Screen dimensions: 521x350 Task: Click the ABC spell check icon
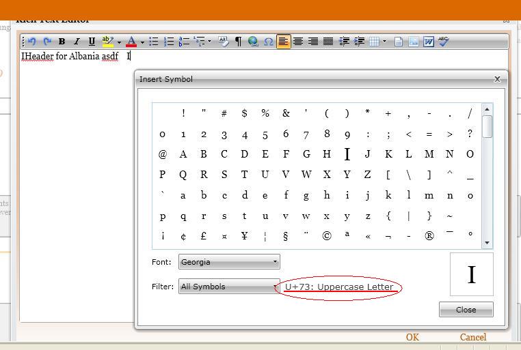(x=444, y=42)
